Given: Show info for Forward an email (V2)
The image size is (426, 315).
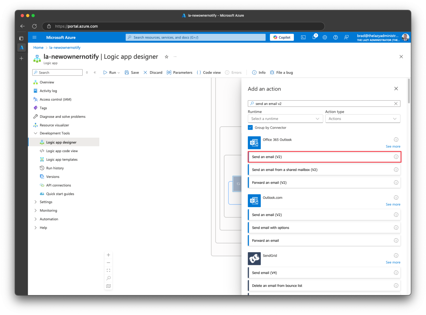Looking at the screenshot, I should [x=396, y=183].
